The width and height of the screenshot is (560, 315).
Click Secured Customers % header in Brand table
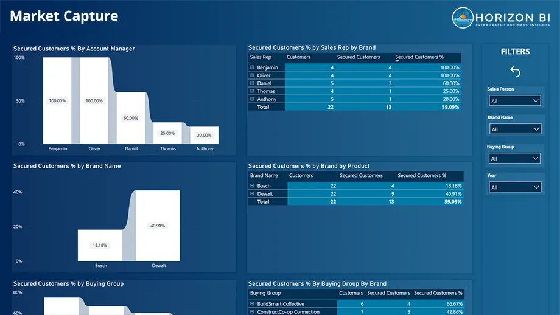422,176
